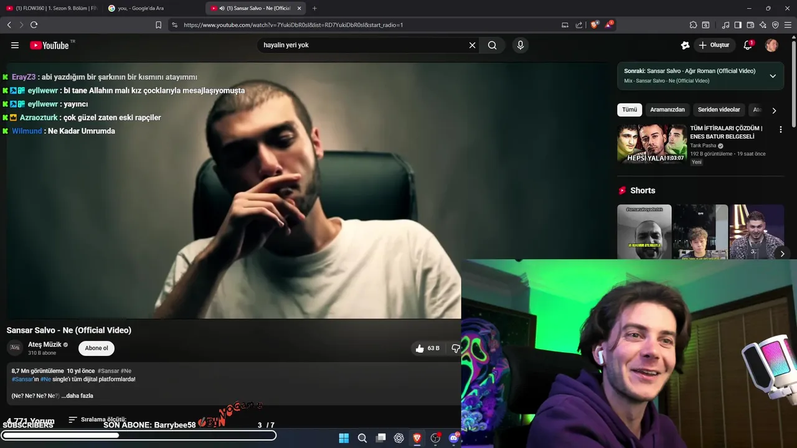This screenshot has height=448, width=797.
Task: Show more filter chips with right arrow
Action: pyautogui.click(x=774, y=110)
